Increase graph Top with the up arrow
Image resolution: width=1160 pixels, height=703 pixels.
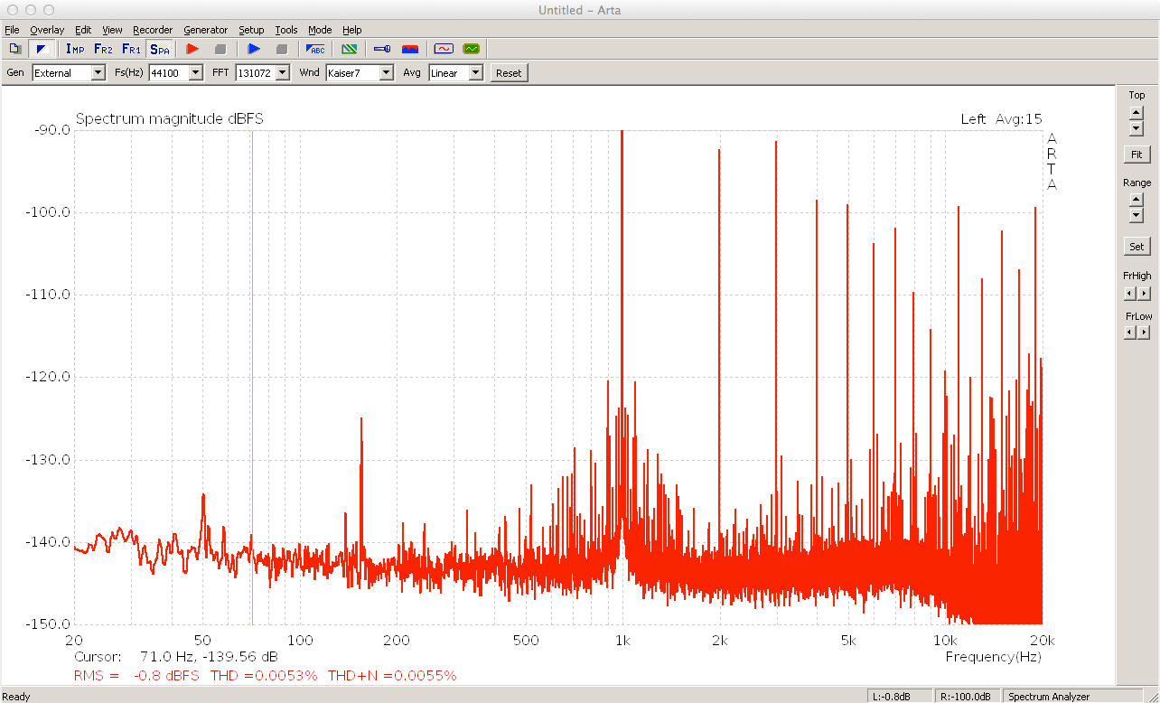tap(1137, 113)
